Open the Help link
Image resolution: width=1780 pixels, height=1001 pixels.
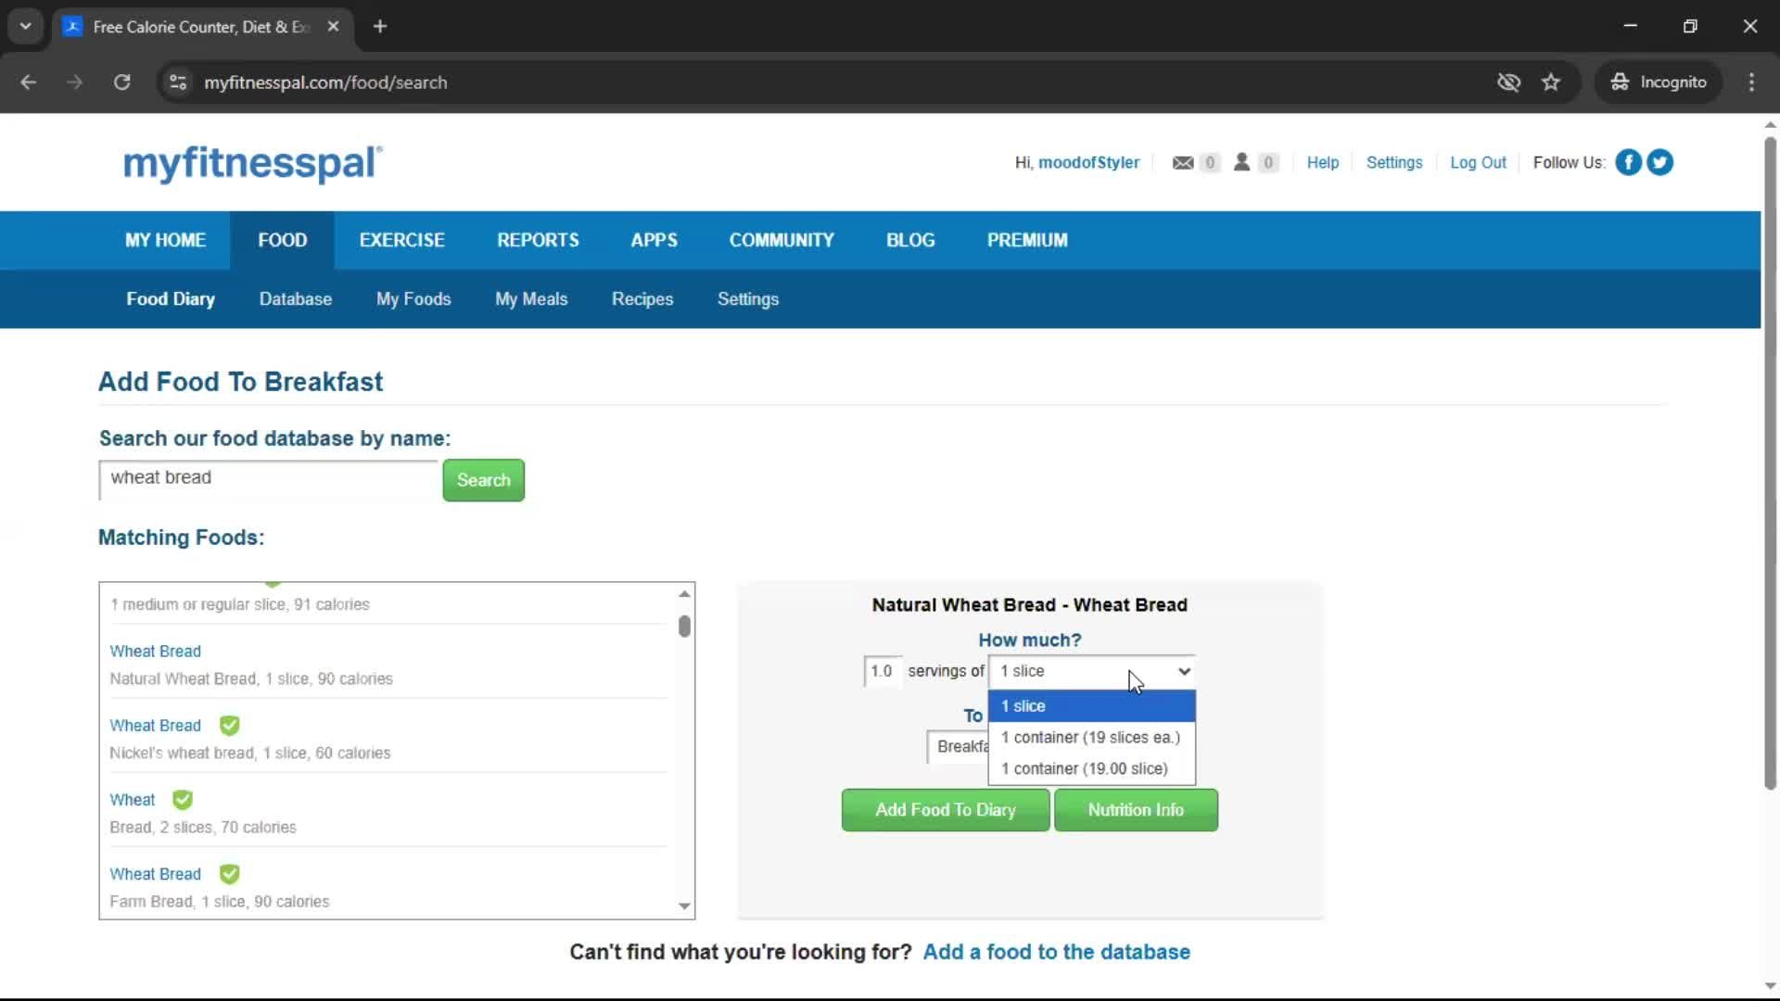coord(1323,162)
